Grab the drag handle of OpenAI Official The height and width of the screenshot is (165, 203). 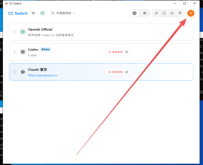point(14,32)
